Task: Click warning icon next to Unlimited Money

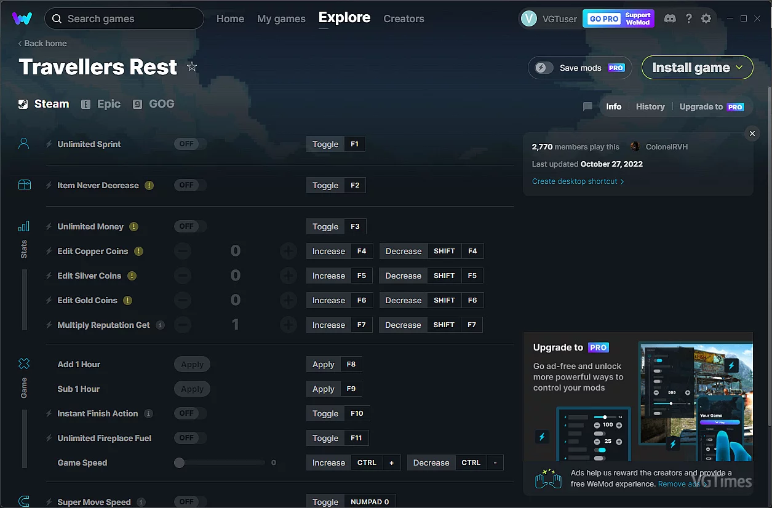Action: (x=133, y=226)
